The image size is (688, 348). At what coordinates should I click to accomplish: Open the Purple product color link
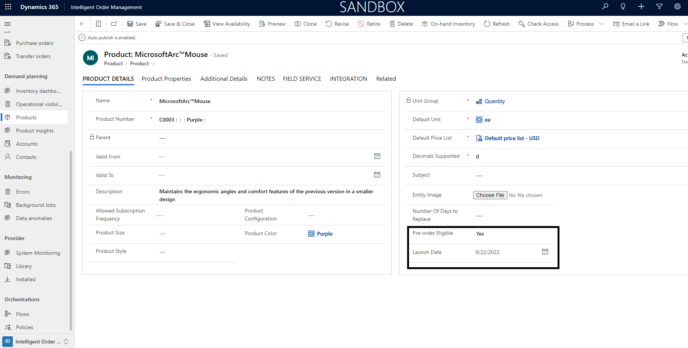coord(325,234)
